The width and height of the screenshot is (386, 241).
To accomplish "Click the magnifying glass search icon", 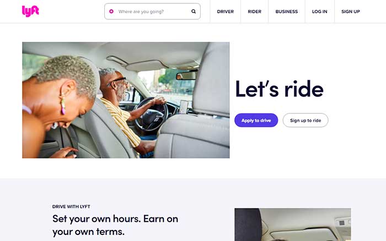I will click(x=194, y=12).
